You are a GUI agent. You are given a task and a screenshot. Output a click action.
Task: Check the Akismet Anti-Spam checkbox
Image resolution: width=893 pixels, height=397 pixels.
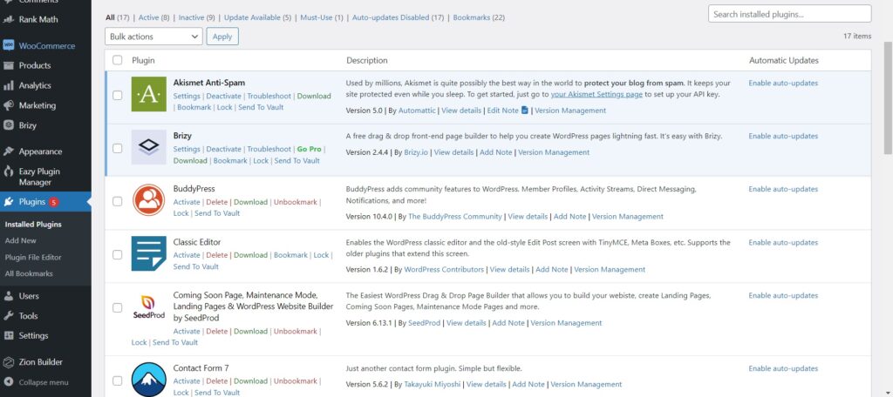pos(118,95)
